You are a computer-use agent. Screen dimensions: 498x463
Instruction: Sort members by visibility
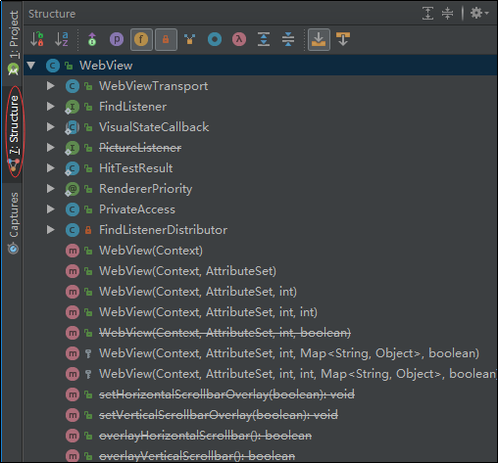tap(37, 39)
